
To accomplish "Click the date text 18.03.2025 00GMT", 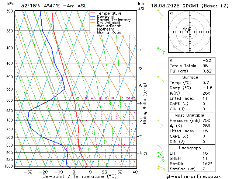I will click(x=174, y=6).
